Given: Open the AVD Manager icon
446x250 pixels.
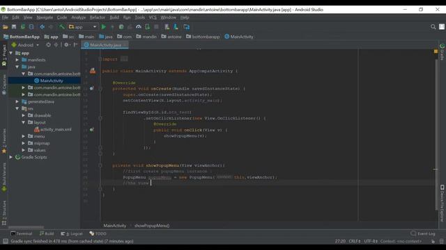Looking at the screenshot, I should pyautogui.click(x=167, y=27).
